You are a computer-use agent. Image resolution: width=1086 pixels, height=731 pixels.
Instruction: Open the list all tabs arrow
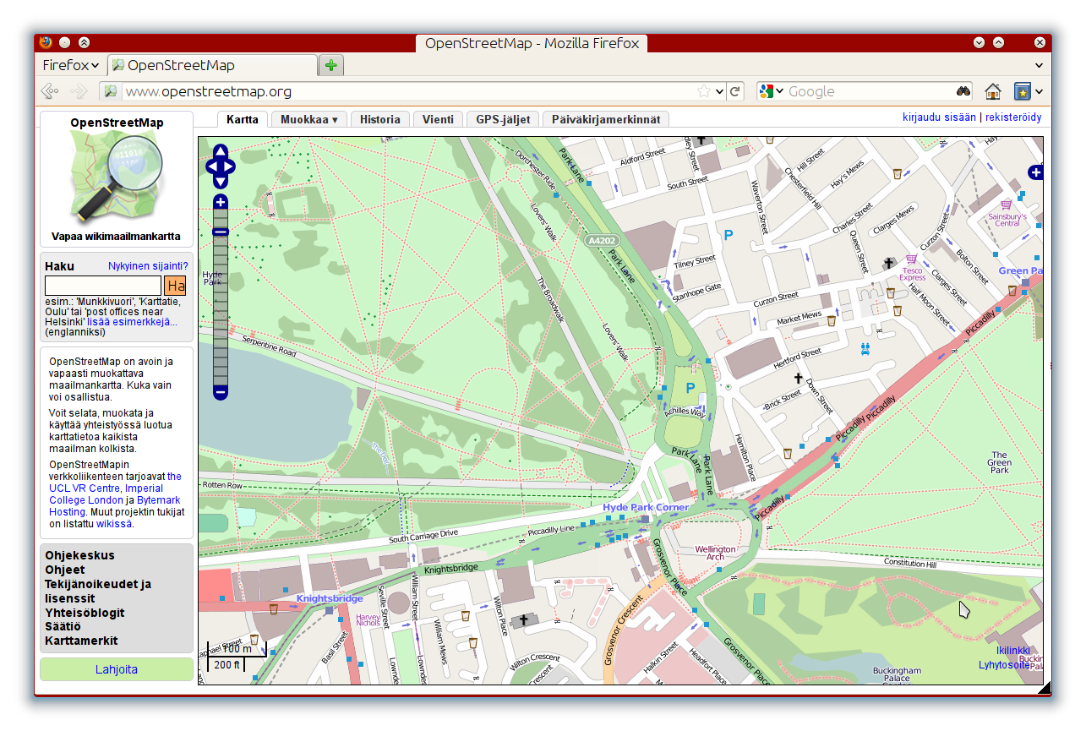[x=1040, y=65]
